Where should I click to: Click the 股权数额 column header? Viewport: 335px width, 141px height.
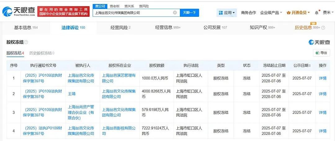157,66
